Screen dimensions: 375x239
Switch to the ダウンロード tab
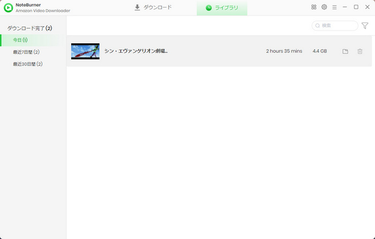[x=153, y=8]
